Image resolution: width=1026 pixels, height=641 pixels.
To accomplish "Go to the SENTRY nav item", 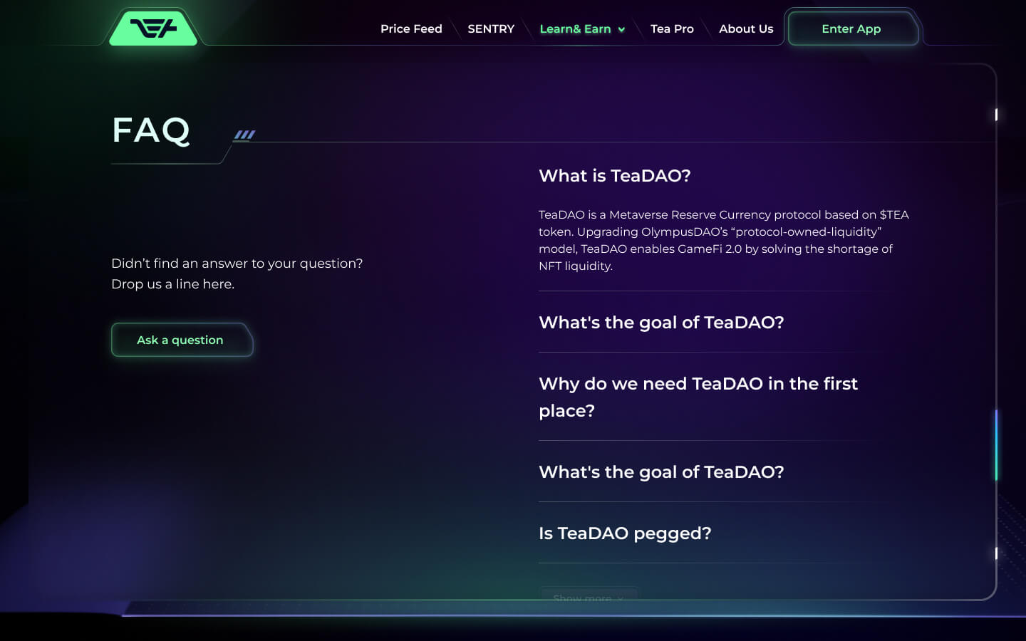I will tap(491, 28).
